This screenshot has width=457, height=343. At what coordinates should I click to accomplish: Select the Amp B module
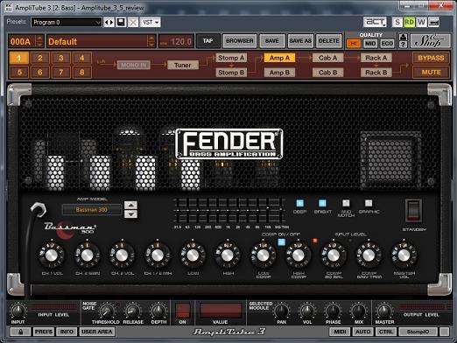coord(279,73)
